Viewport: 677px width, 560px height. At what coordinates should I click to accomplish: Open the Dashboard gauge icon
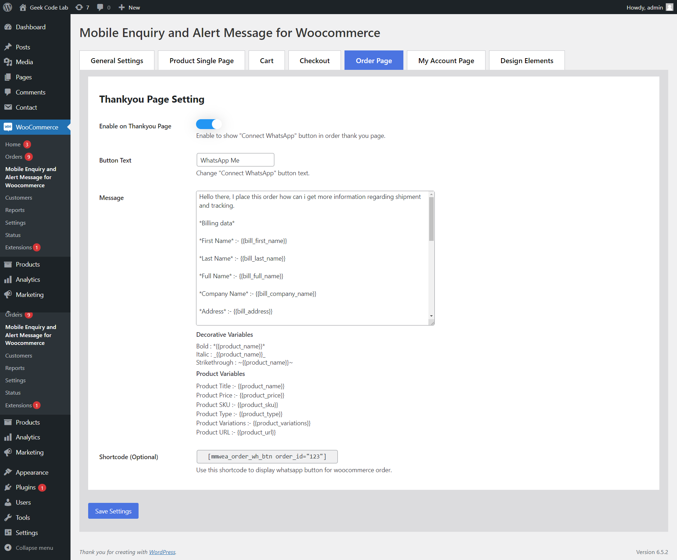8,27
